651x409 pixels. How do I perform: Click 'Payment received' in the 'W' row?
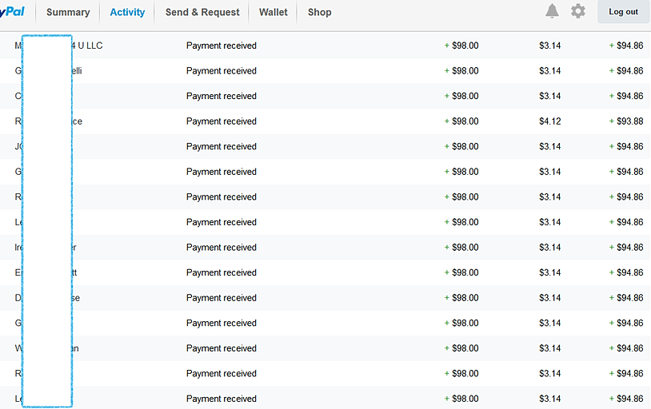pyautogui.click(x=222, y=348)
